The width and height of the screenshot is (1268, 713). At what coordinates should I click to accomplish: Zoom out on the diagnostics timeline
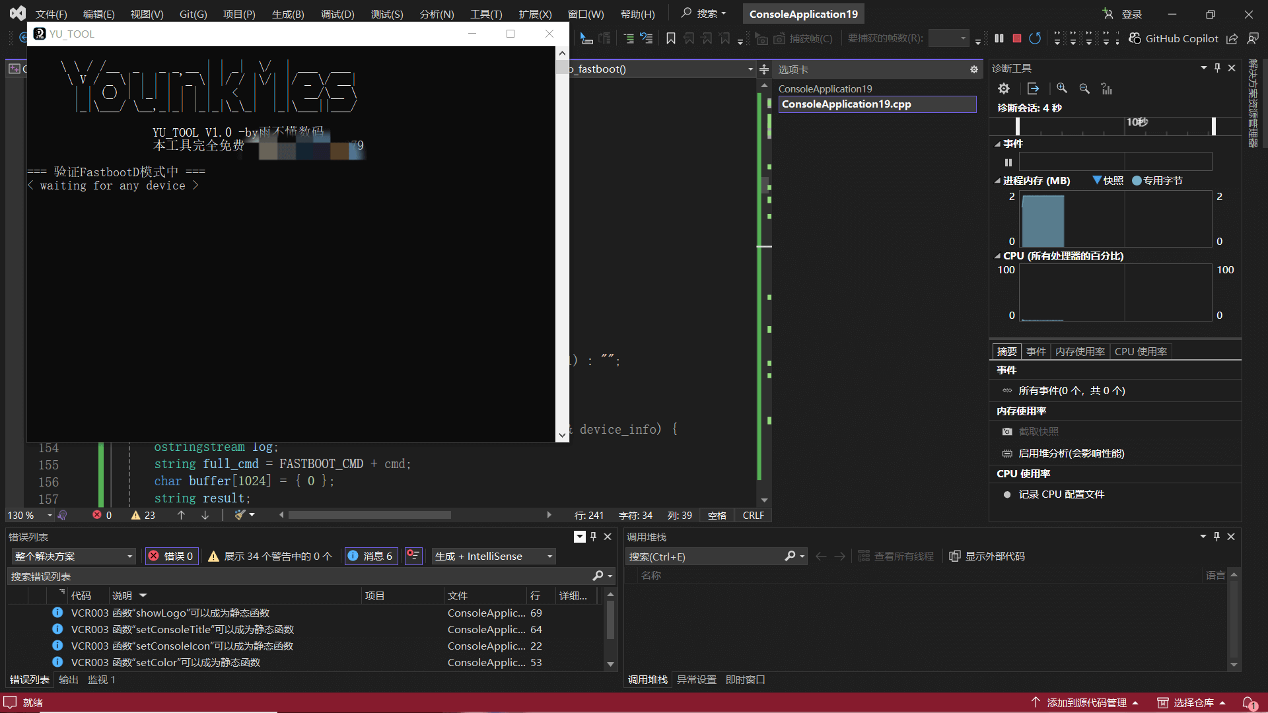[1084, 88]
